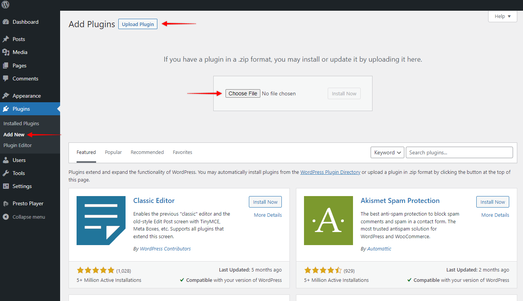The image size is (523, 301).
Task: Click the Akismet plugin logo thumbnail
Action: [x=329, y=221]
